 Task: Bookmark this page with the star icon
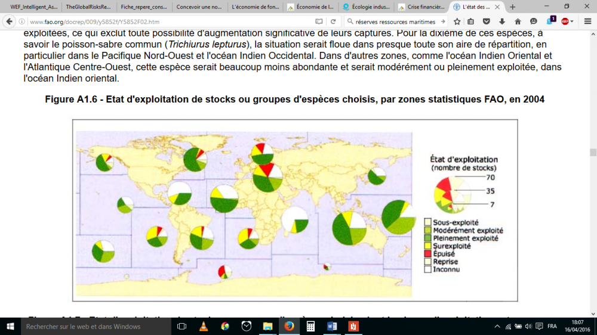457,21
